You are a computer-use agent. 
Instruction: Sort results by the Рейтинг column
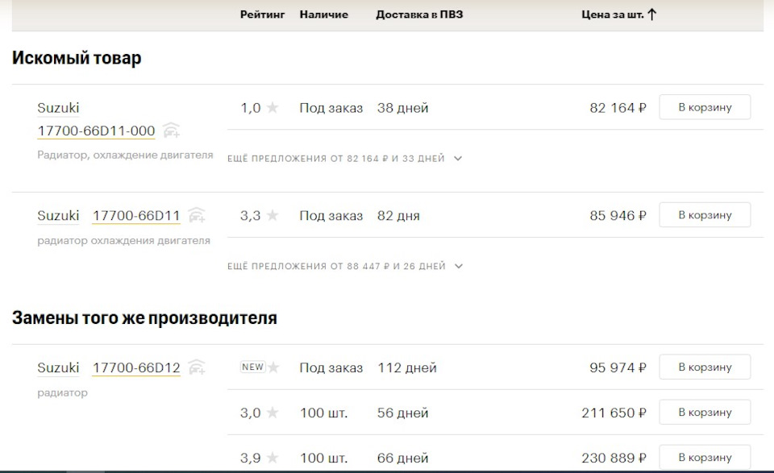point(262,14)
